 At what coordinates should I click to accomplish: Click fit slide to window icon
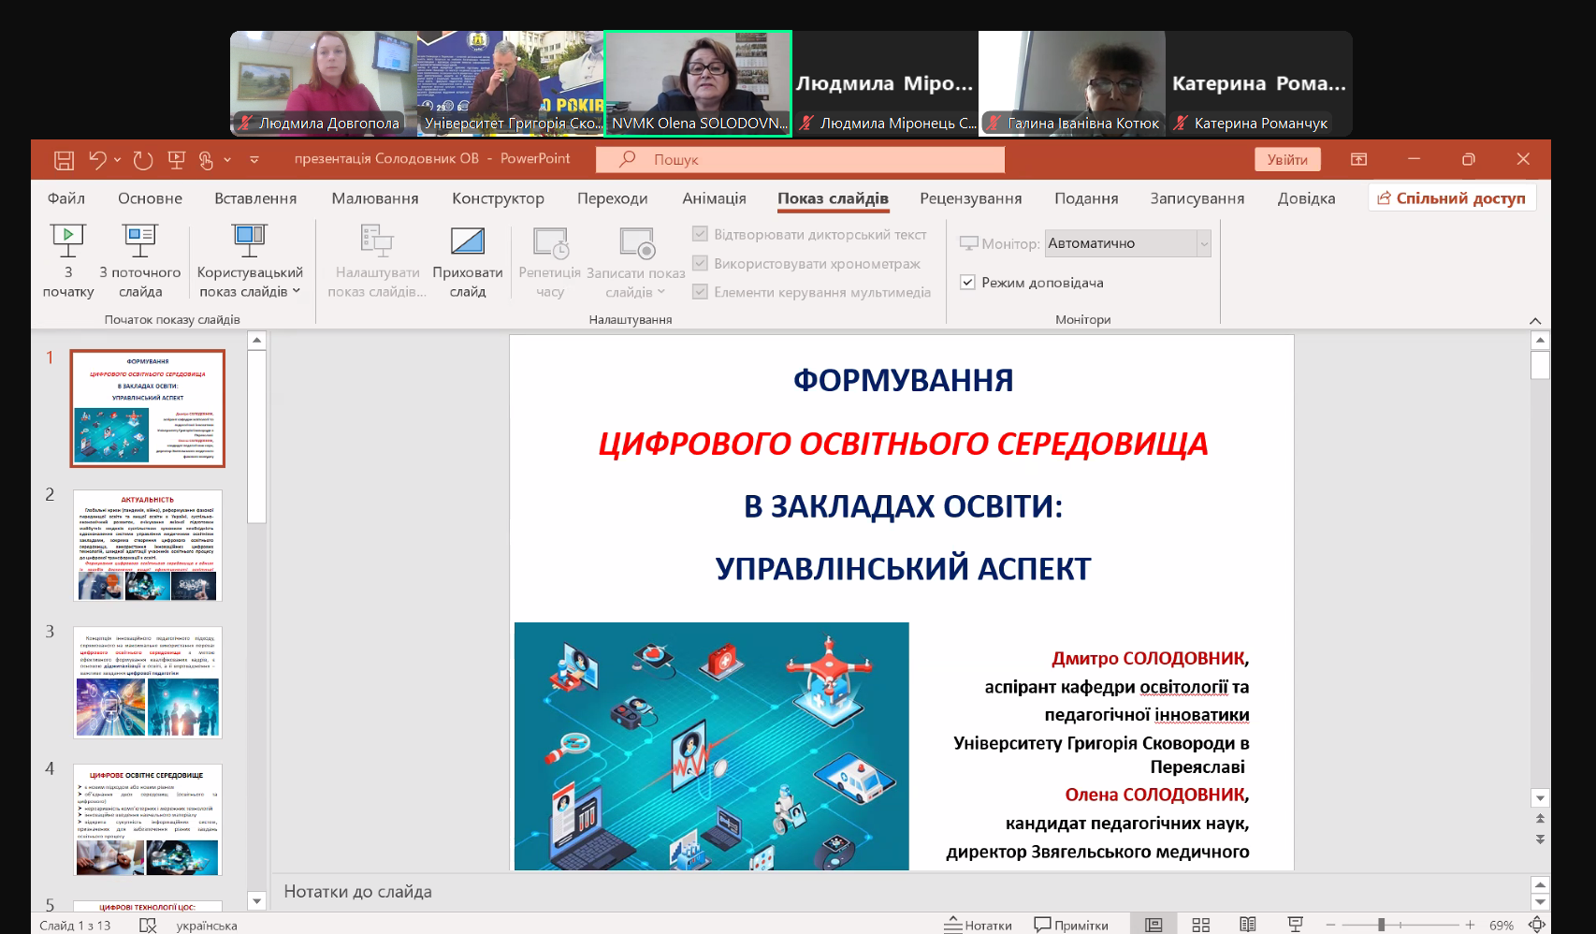[x=1536, y=925]
